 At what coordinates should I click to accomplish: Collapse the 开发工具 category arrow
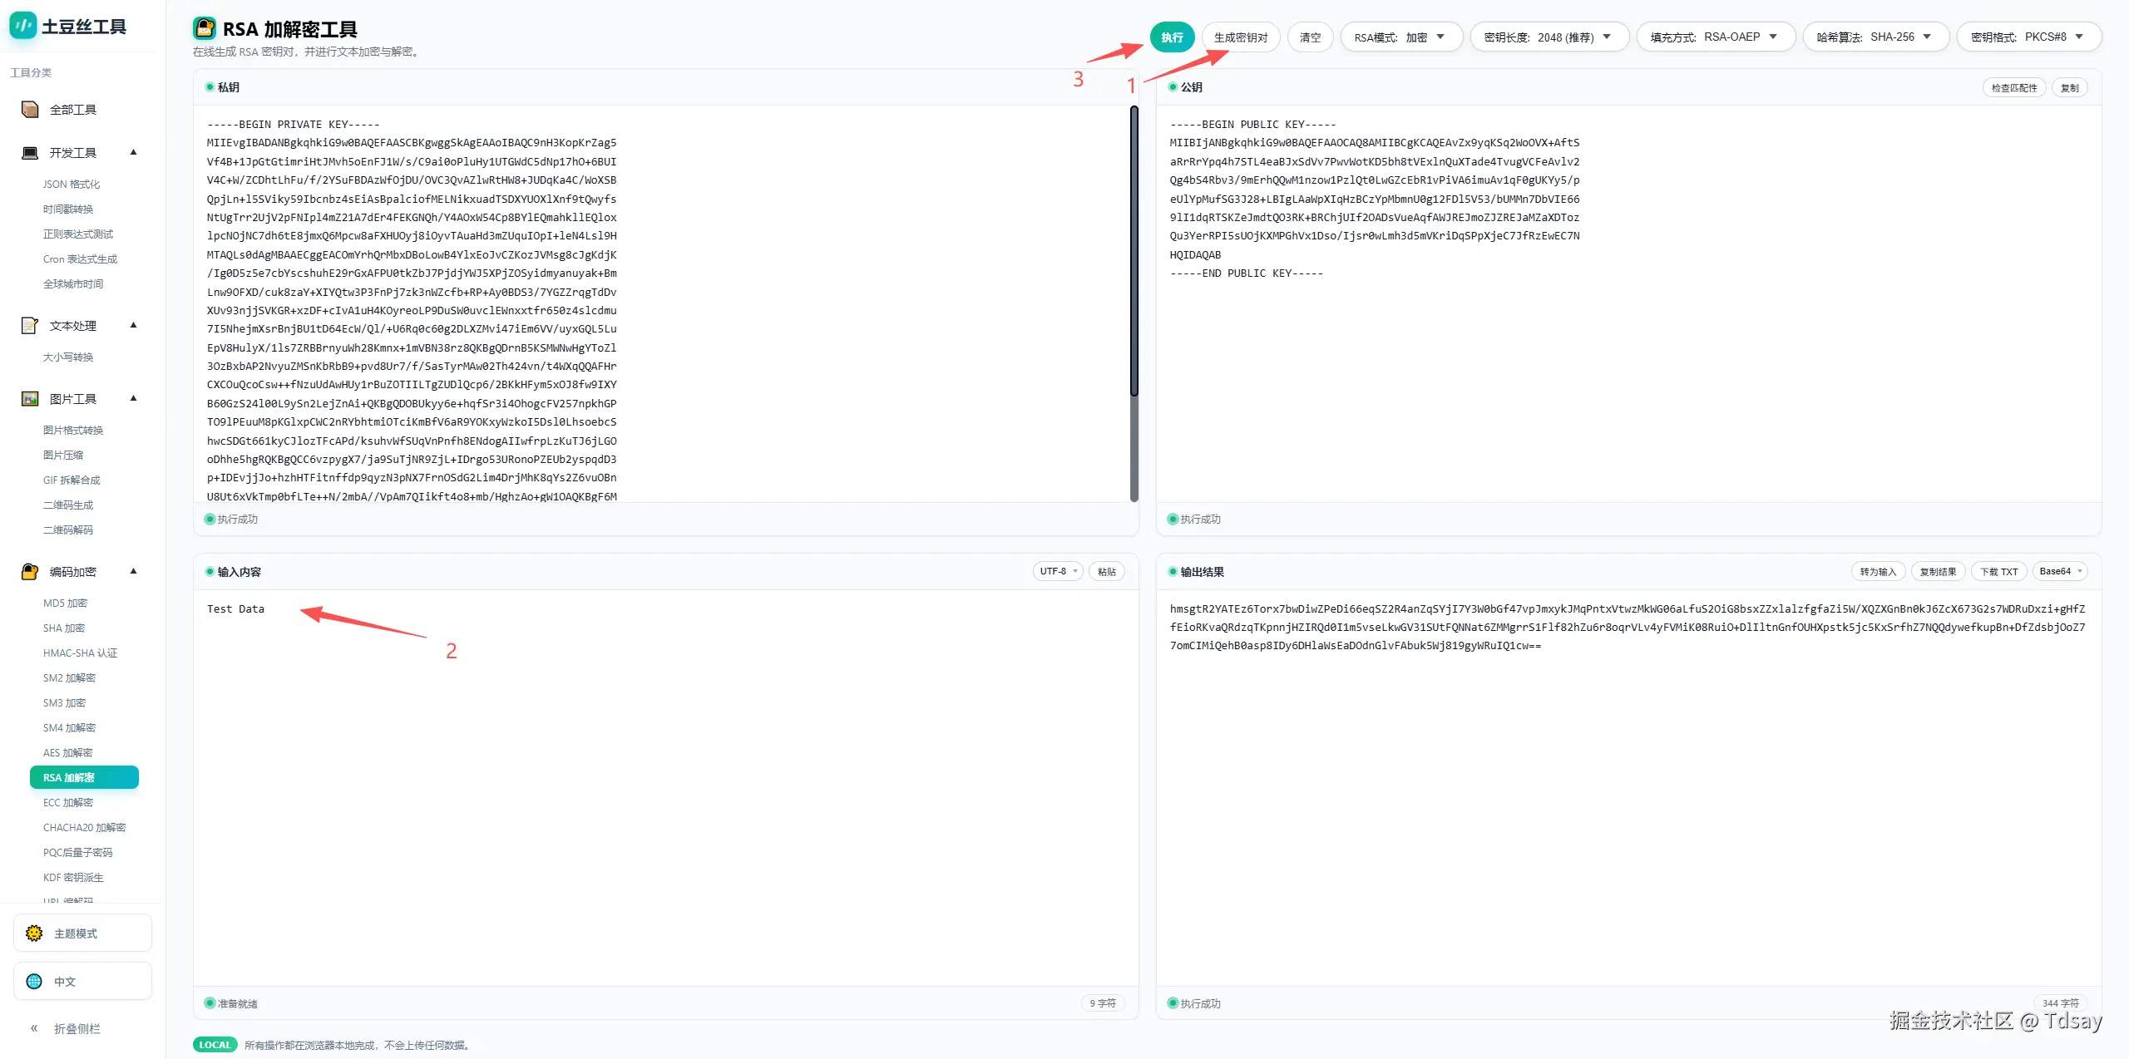(133, 152)
